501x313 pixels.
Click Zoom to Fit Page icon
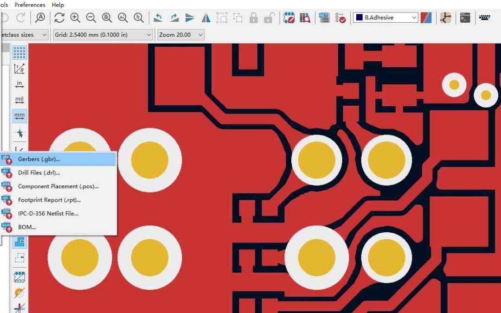(x=107, y=18)
